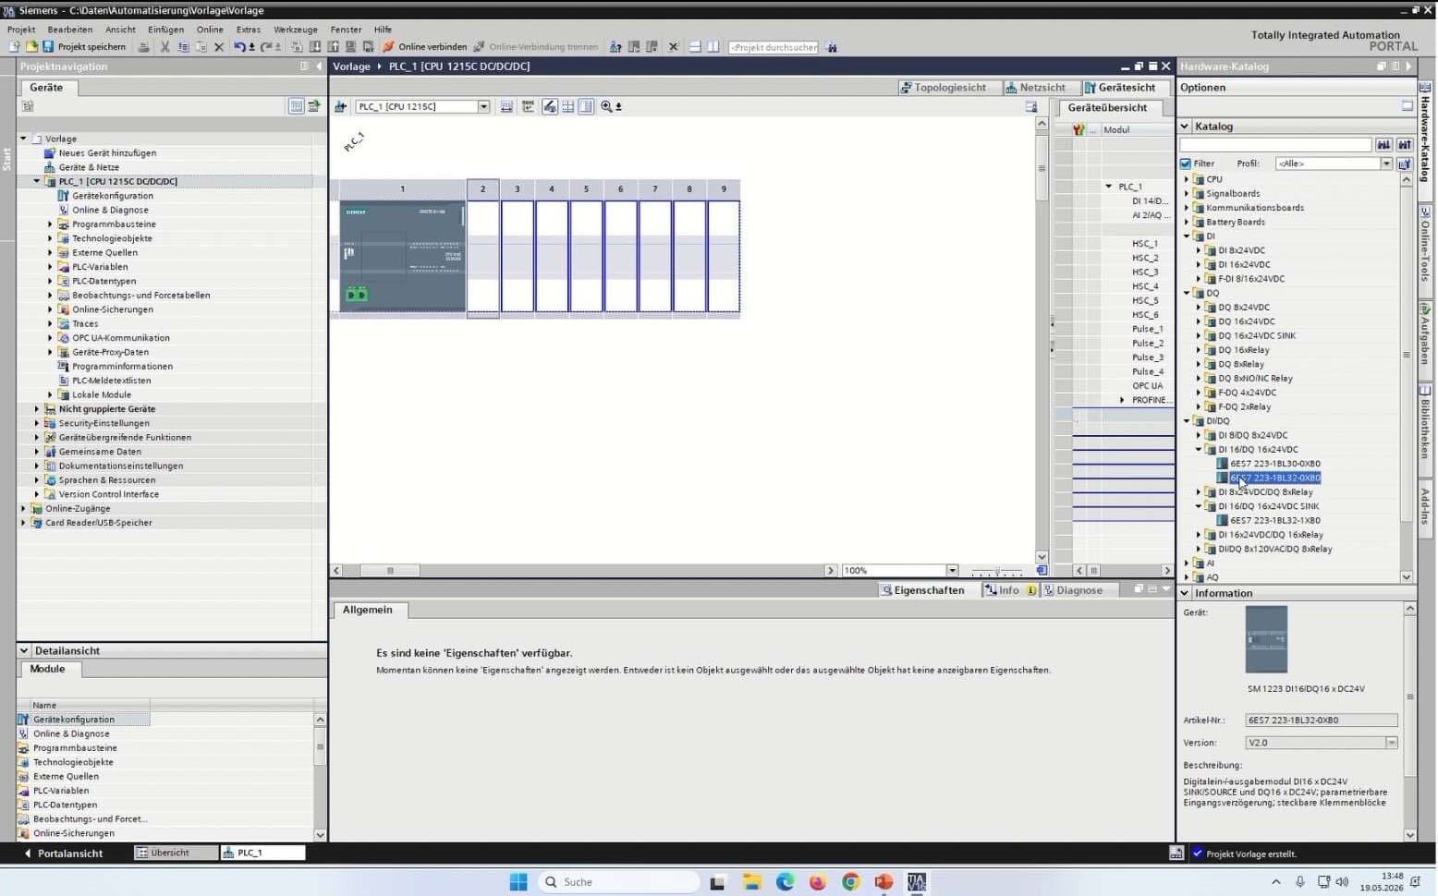Uncheck the Filter checkbox in catalog
Viewport: 1438px width, 896px height.
1186,163
